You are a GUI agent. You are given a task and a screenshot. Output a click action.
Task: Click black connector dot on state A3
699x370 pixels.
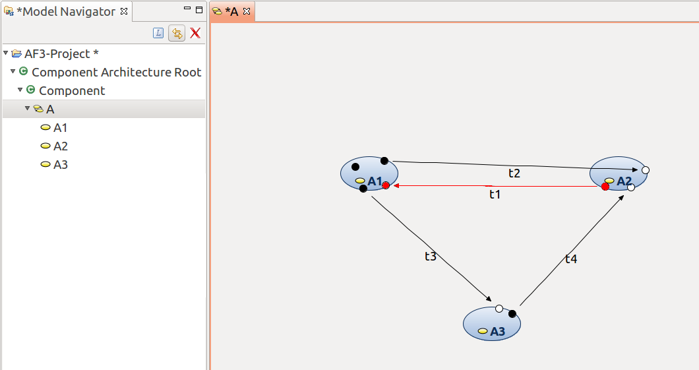[512, 314]
